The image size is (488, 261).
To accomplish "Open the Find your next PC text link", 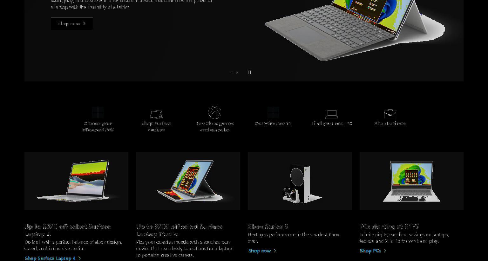I will tap(332, 124).
